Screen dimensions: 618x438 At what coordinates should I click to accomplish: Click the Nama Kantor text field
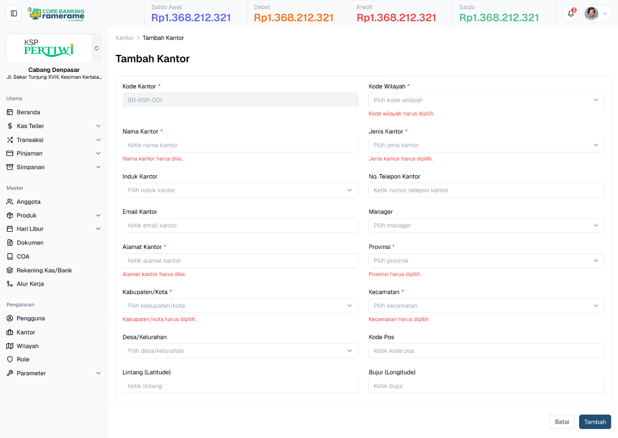(x=240, y=145)
